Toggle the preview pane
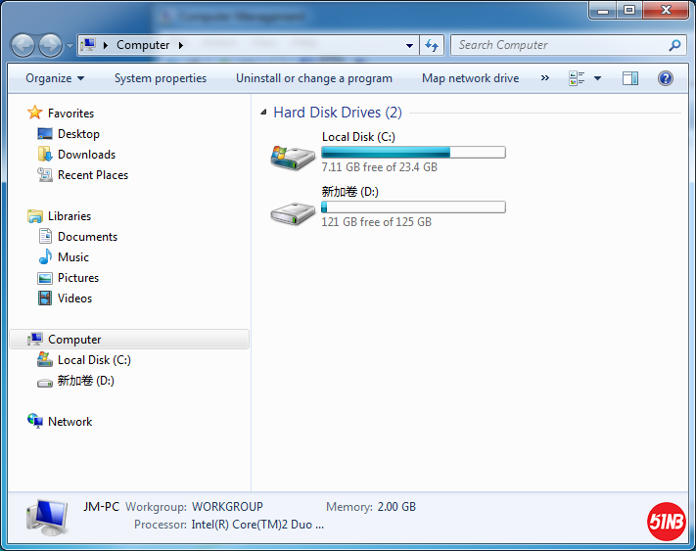 point(629,78)
